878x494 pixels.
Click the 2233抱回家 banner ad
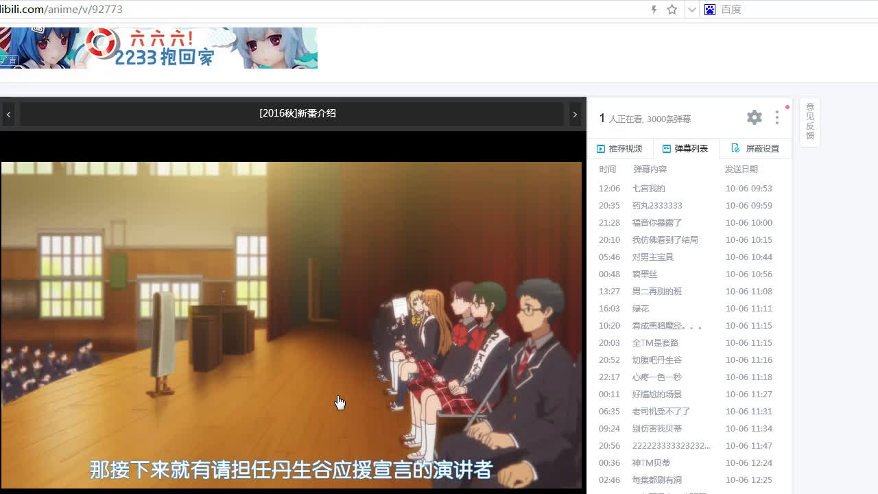click(158, 48)
